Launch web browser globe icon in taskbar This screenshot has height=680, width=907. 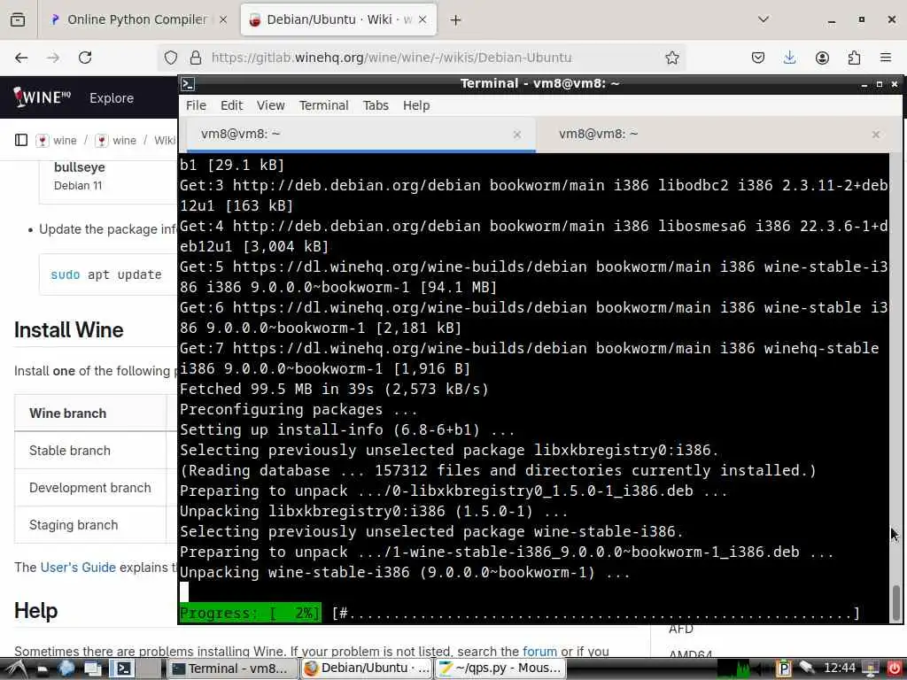(66, 669)
